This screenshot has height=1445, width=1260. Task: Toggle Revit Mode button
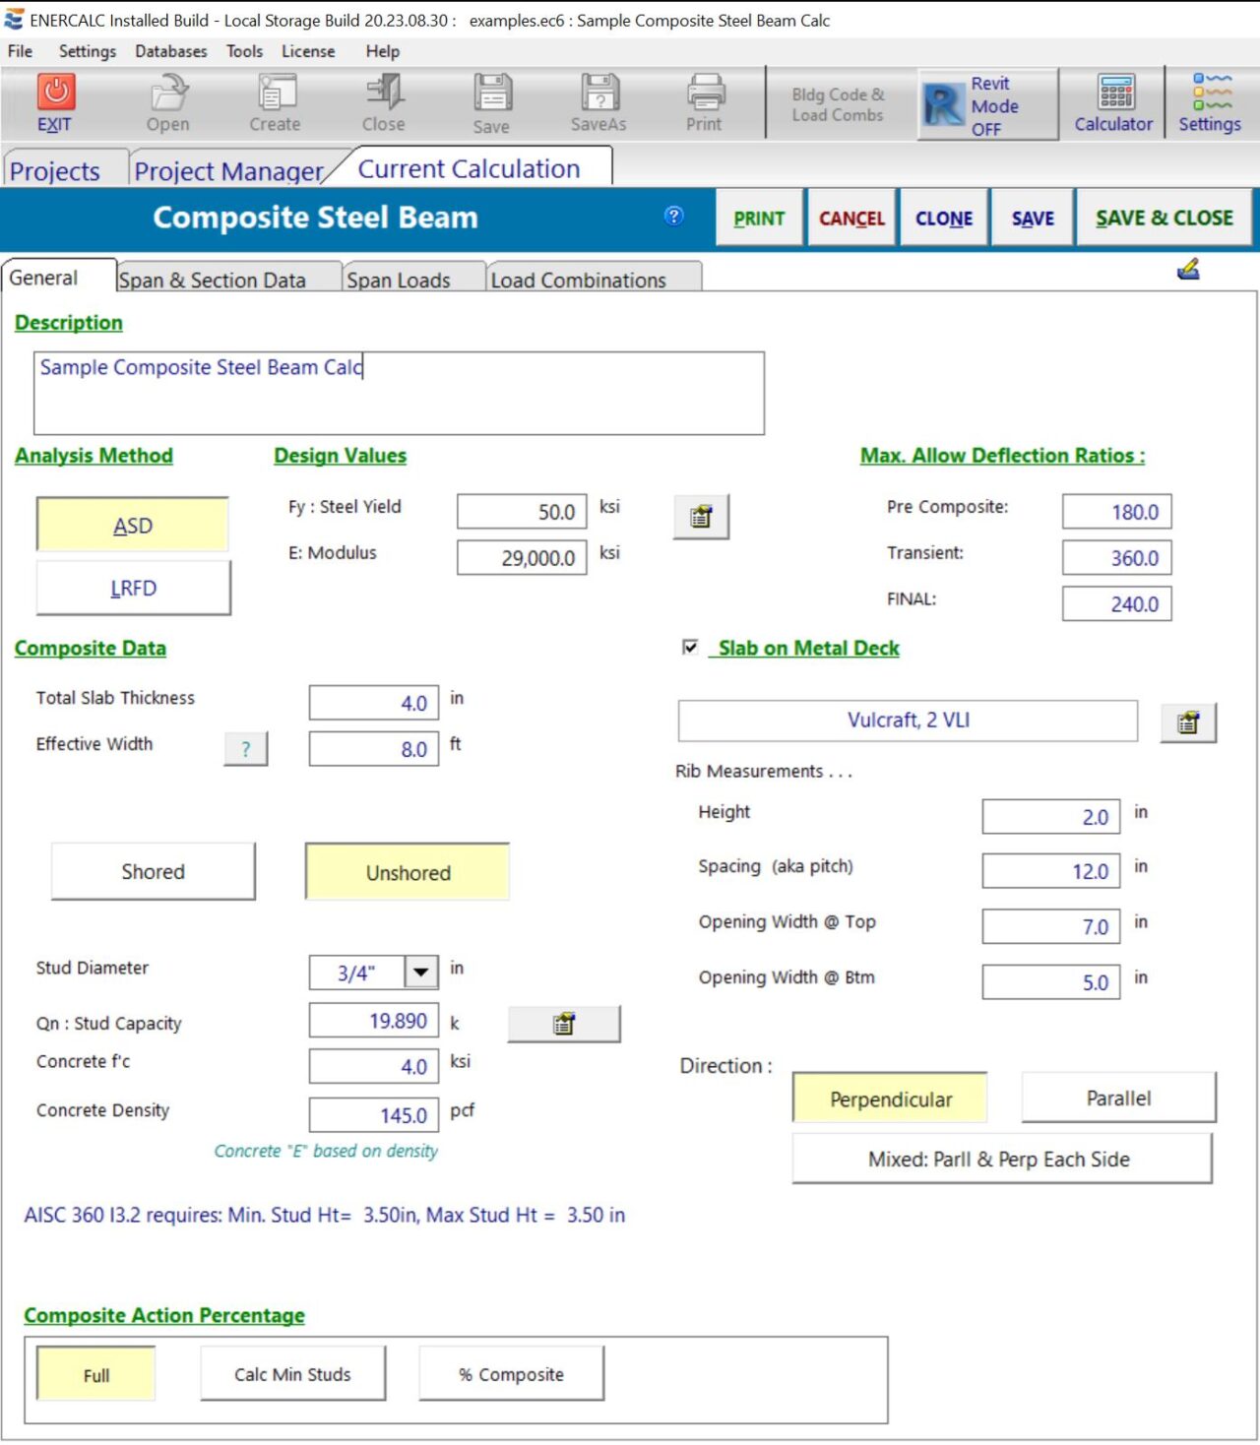pos(986,105)
